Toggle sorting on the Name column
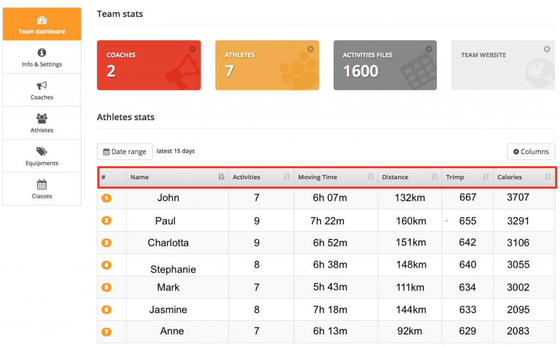 [x=220, y=177]
